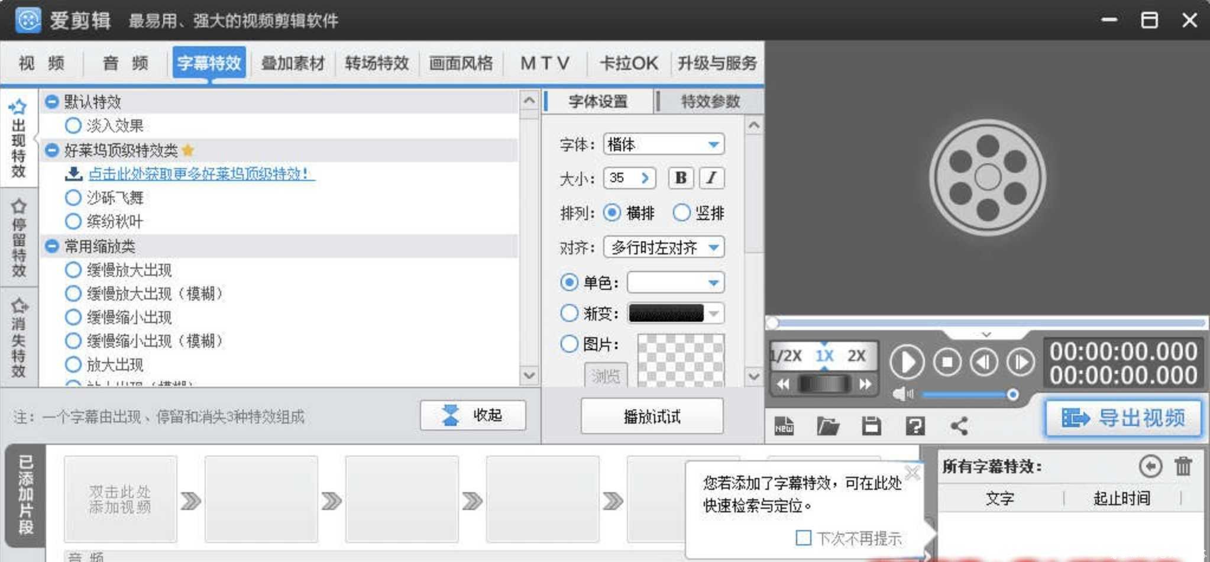This screenshot has height=562, width=1210.
Task: Toggle bold font with B button
Action: (x=681, y=178)
